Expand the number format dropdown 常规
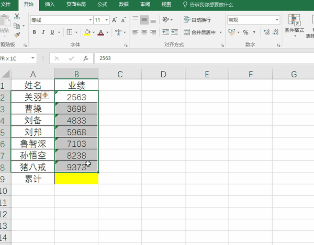Image resolution: width=314 pixels, height=245 pixels. (x=277, y=20)
